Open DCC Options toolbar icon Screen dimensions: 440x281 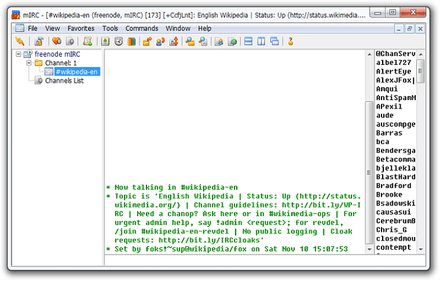174,41
